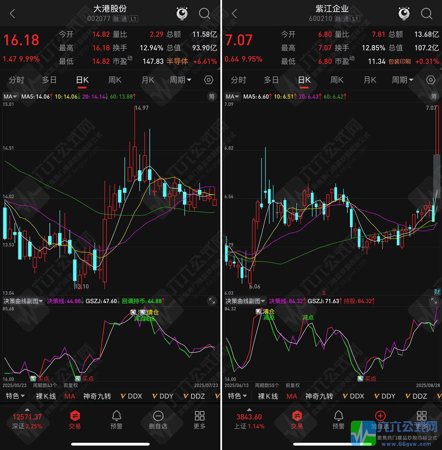Click 前复权 adjustment on 大港股份 chart

pos(71,385)
